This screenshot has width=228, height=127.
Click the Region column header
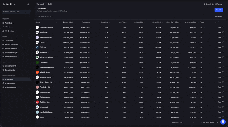tap(202, 22)
